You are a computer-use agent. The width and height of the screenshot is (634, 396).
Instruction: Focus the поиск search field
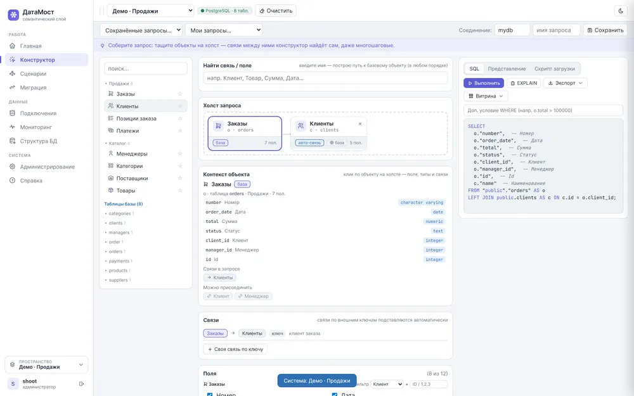coord(146,68)
